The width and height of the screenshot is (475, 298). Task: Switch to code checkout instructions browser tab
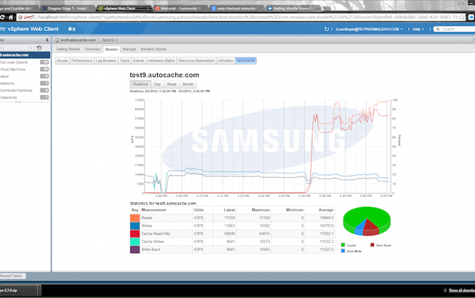point(237,9)
